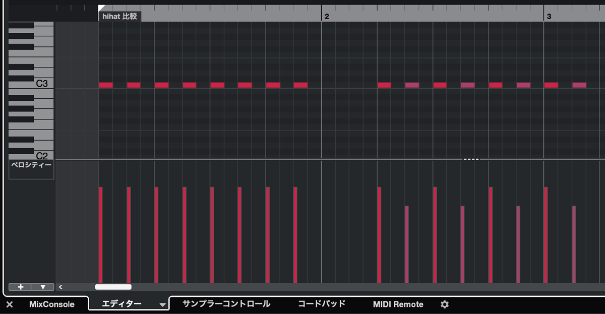Select the final dim purple note after bar 3

coord(579,85)
